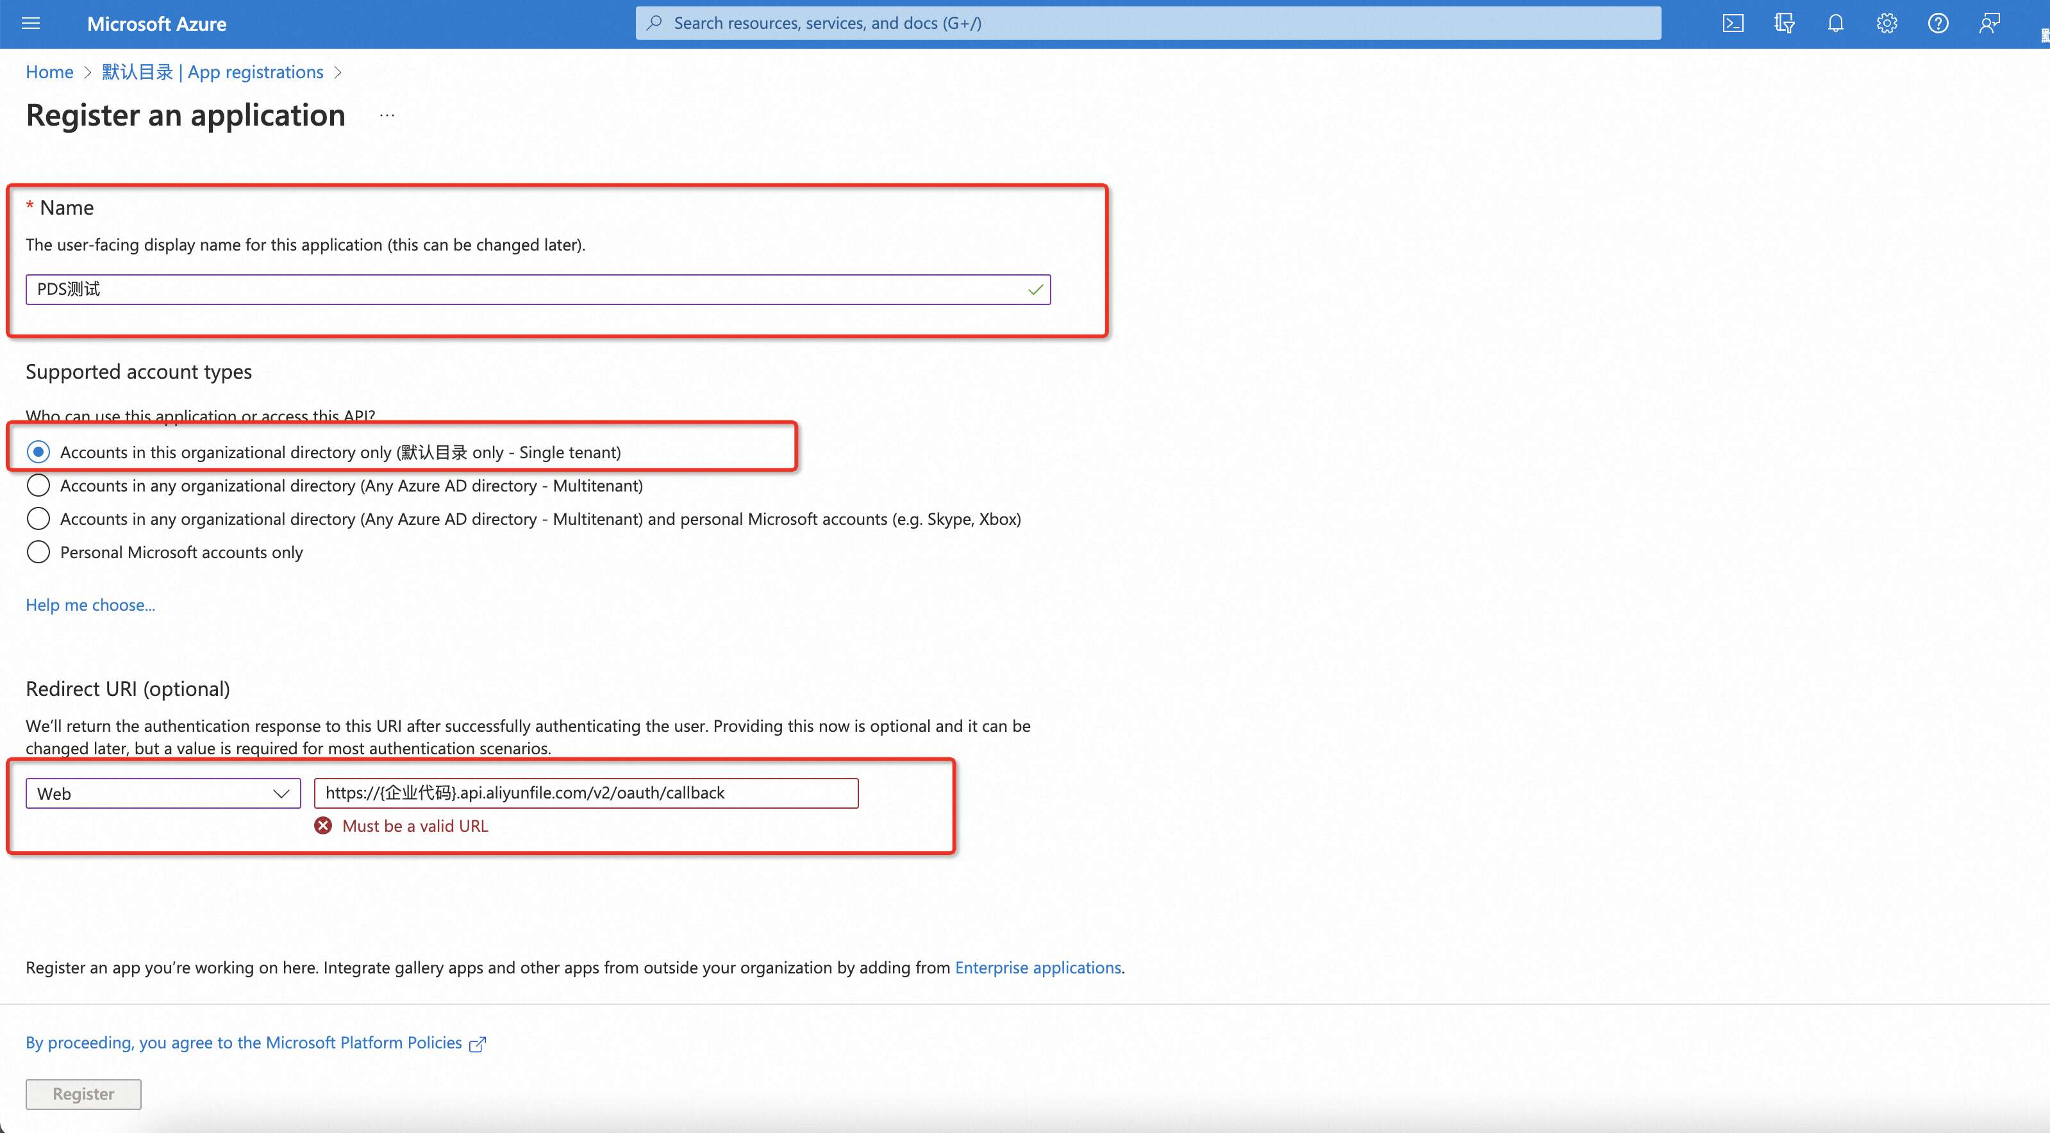Click the redirect URI input field
Screen dimensions: 2050x1133
(586, 793)
